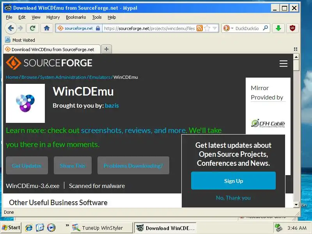Open the Windows Start button
Screen dimensions: 312x234
[x=11, y=228]
